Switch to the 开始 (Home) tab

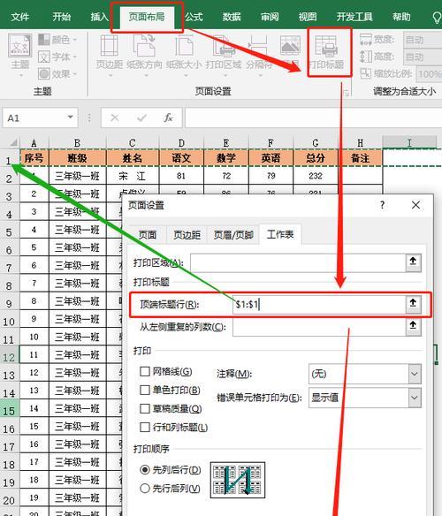click(62, 17)
